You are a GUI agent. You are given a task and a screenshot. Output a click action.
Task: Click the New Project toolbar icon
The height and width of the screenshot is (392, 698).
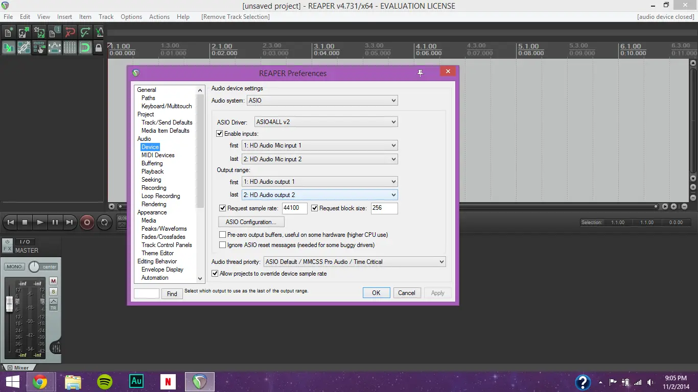pos(8,32)
